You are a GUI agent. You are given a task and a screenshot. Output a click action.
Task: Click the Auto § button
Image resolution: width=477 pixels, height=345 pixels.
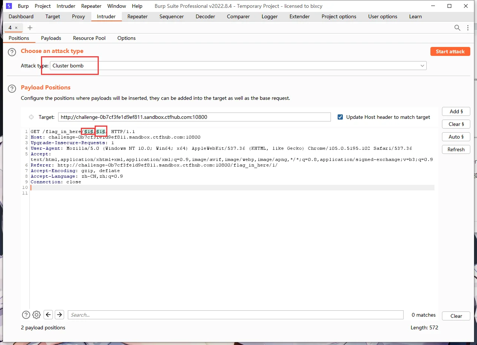pyautogui.click(x=456, y=137)
